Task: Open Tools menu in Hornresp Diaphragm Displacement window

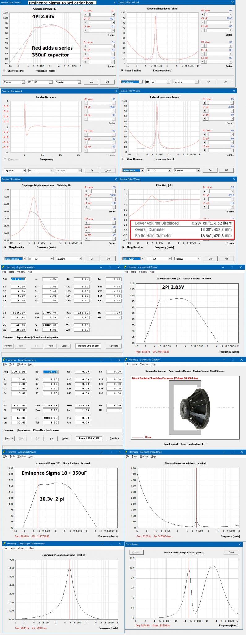Action: coord(12,548)
